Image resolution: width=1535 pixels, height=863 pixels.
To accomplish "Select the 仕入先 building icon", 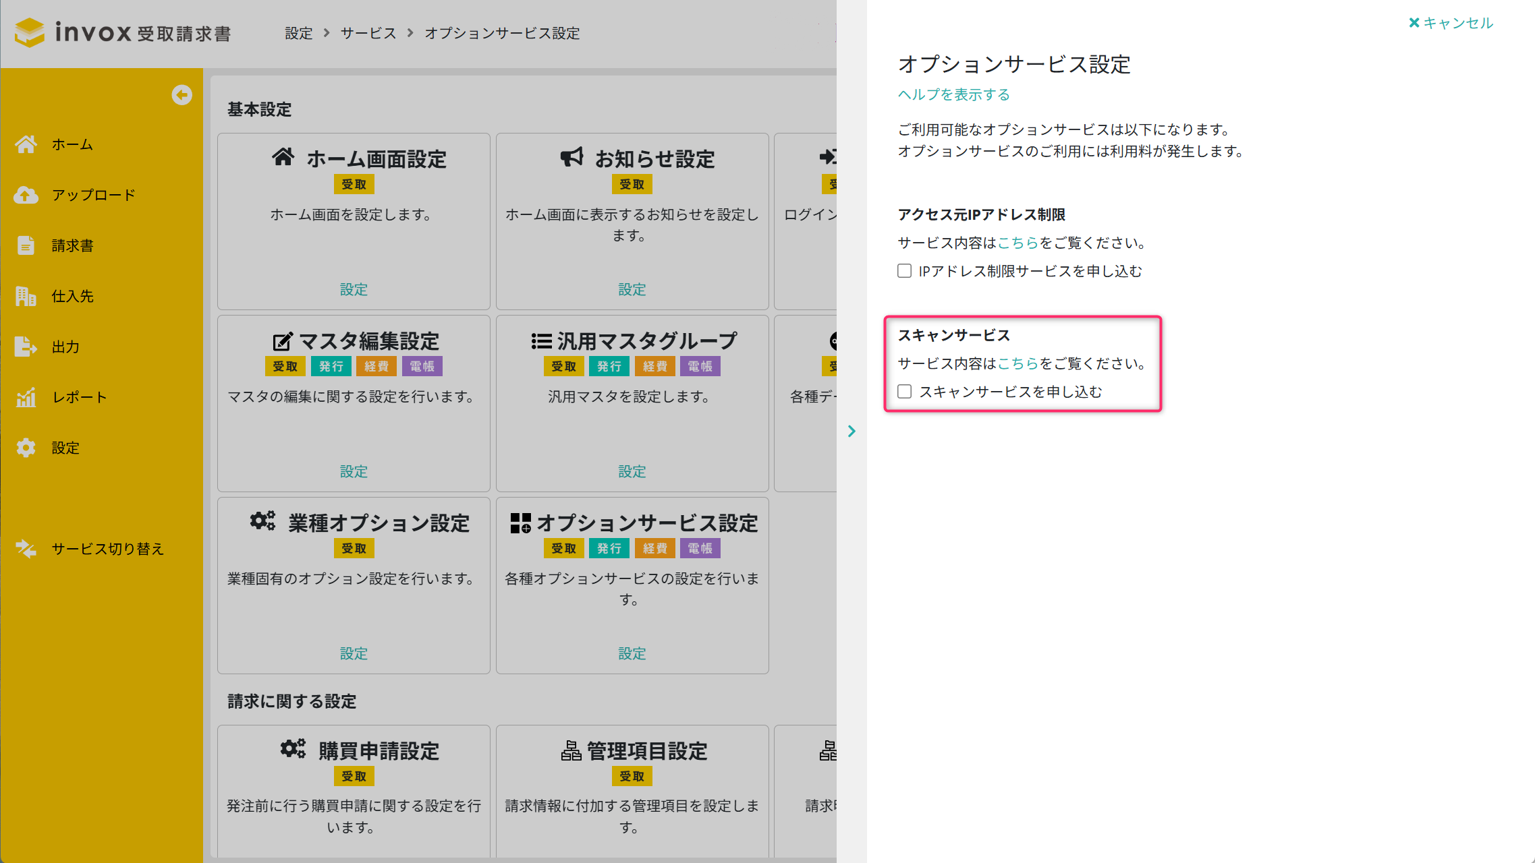I will click(26, 296).
